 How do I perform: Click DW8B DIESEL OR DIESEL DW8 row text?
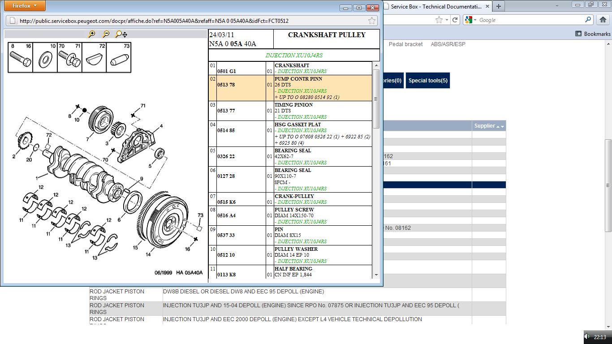pyautogui.click(x=243, y=292)
